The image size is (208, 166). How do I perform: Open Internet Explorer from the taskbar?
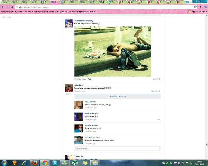(25, 163)
